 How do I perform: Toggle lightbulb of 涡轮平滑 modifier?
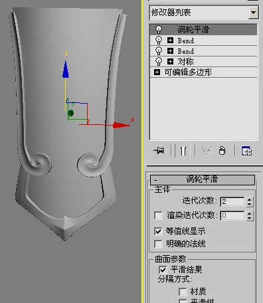click(159, 29)
